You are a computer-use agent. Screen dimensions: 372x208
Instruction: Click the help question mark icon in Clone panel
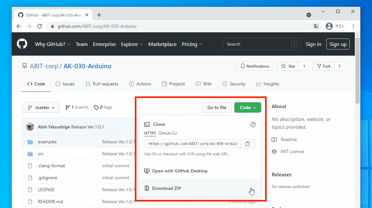coord(253,125)
